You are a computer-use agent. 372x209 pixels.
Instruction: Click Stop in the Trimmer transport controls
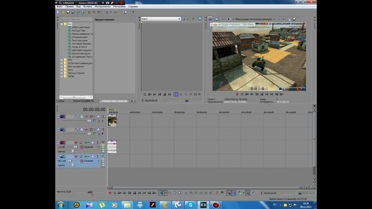click(164, 94)
